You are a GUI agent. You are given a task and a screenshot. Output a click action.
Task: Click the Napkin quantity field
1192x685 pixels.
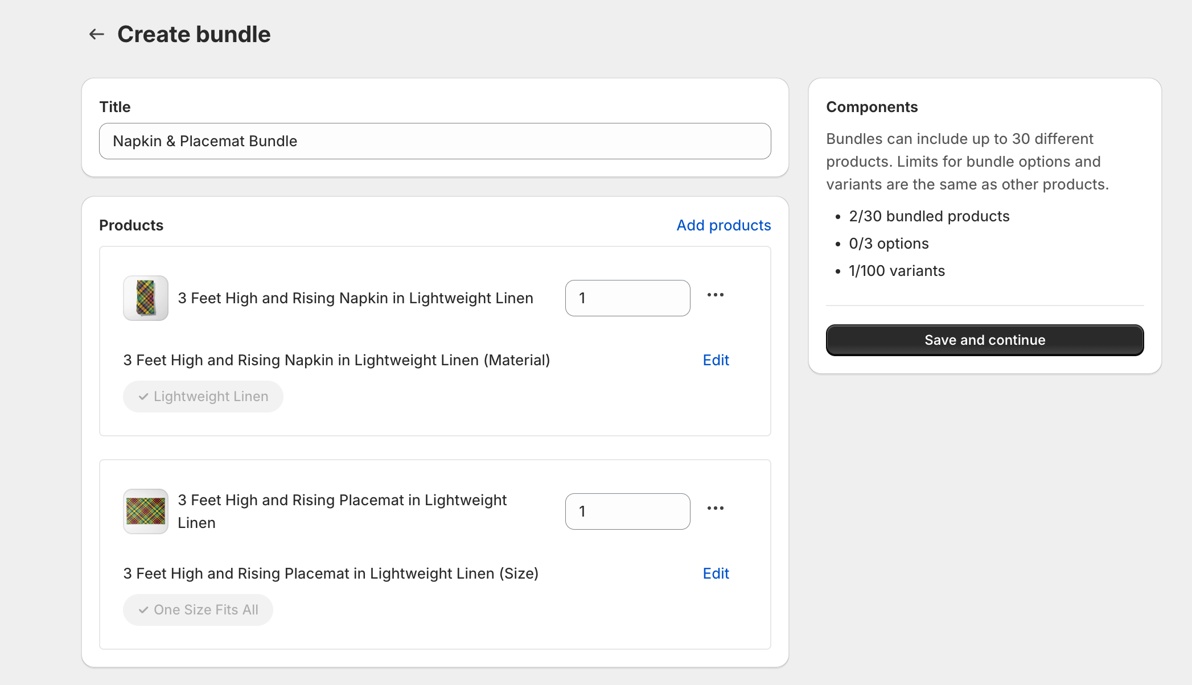click(x=627, y=298)
